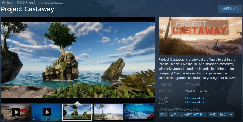Click the 发行商 label

[x=163, y=102]
